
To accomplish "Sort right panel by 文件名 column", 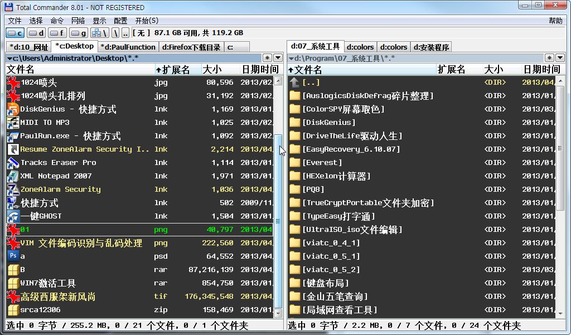I will point(362,70).
